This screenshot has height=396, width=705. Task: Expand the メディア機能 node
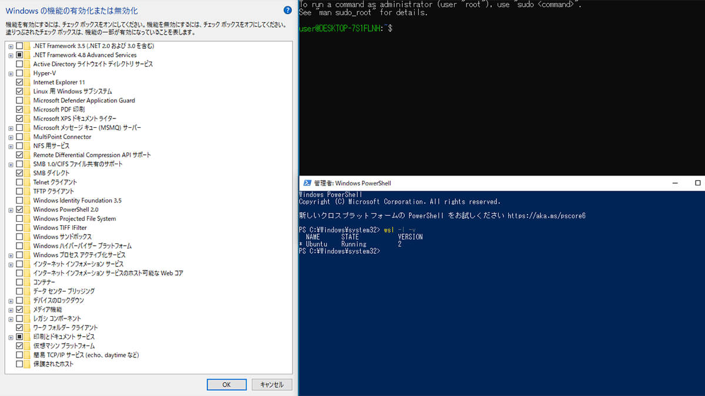point(11,310)
